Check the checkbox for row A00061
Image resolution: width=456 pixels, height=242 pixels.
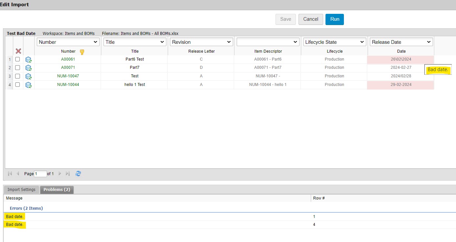click(17, 59)
